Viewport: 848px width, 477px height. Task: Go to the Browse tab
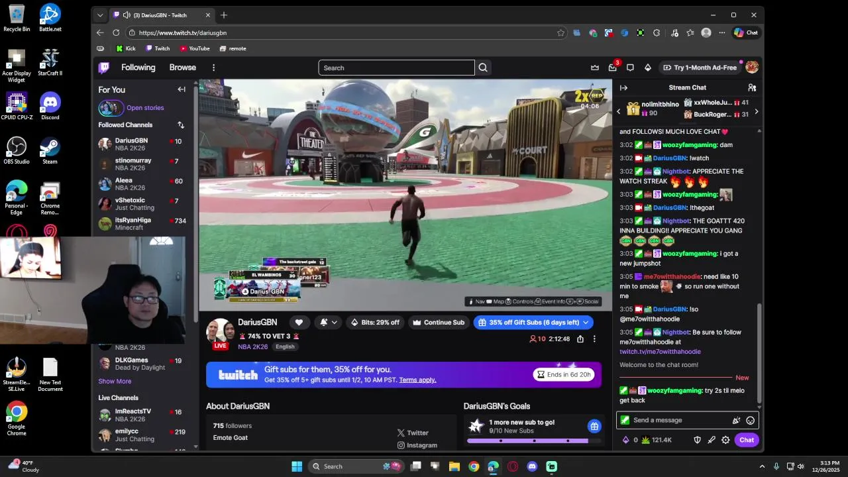[182, 68]
